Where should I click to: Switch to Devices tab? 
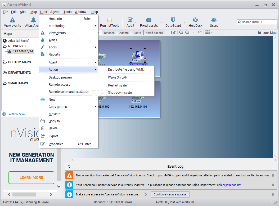pos(109,33)
